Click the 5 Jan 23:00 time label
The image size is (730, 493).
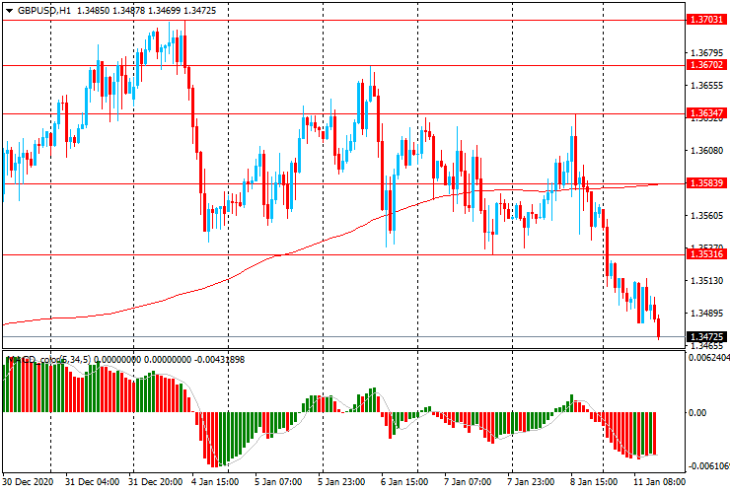(343, 483)
